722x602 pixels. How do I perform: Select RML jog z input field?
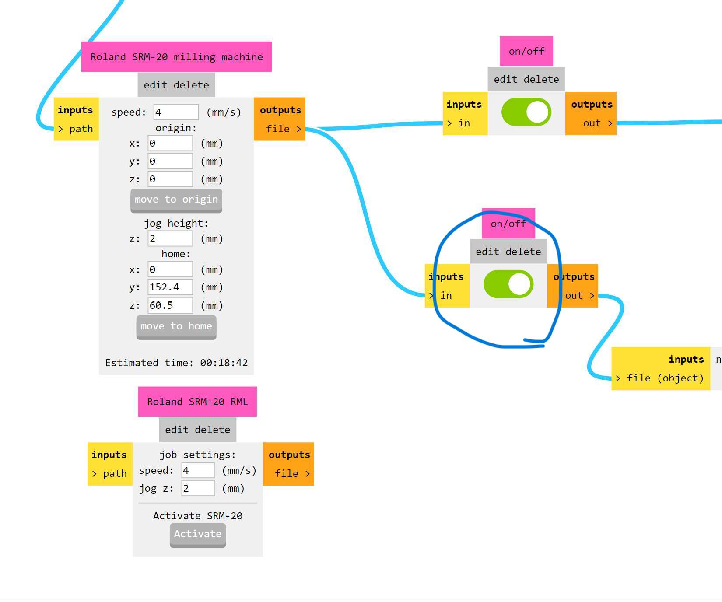coord(198,488)
